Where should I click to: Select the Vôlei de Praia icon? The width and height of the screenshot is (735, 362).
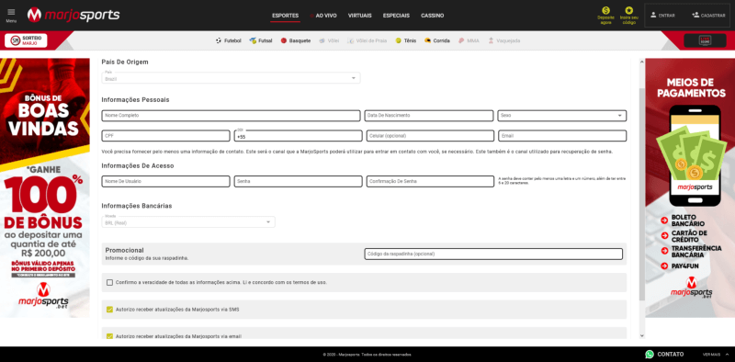(x=350, y=40)
